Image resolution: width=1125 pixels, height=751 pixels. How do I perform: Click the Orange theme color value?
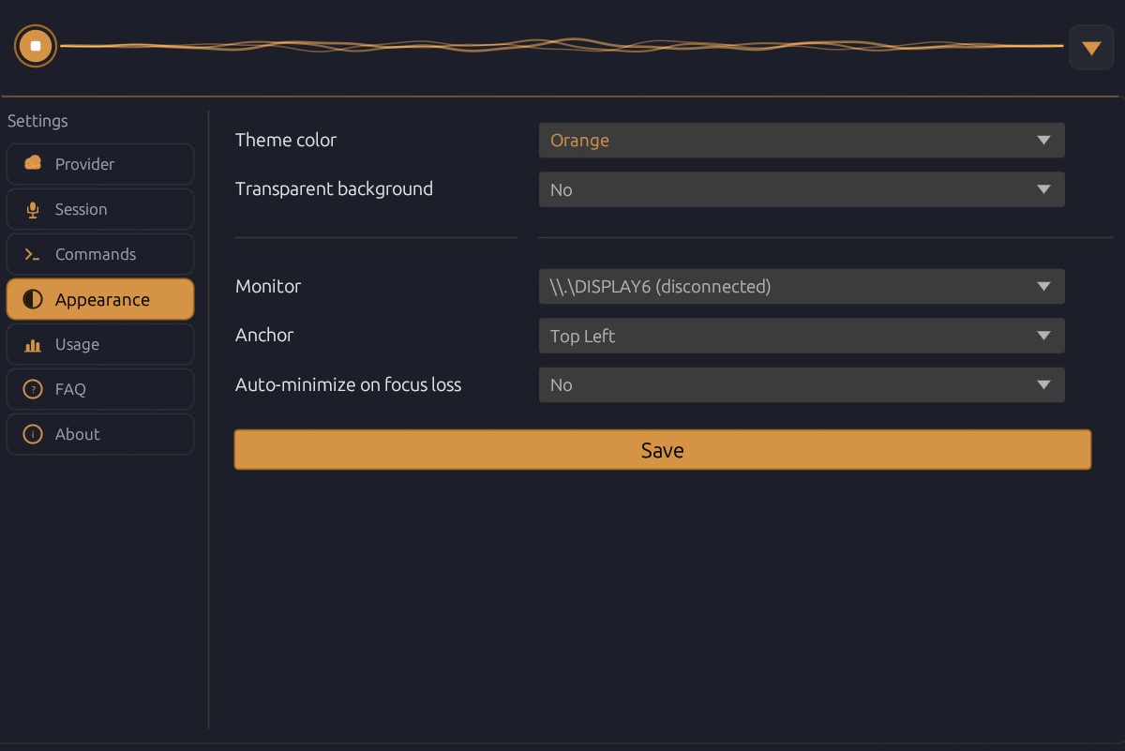click(580, 140)
